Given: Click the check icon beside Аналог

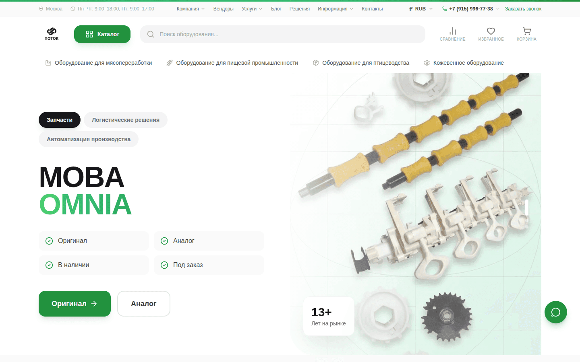Looking at the screenshot, I should tap(164, 241).
